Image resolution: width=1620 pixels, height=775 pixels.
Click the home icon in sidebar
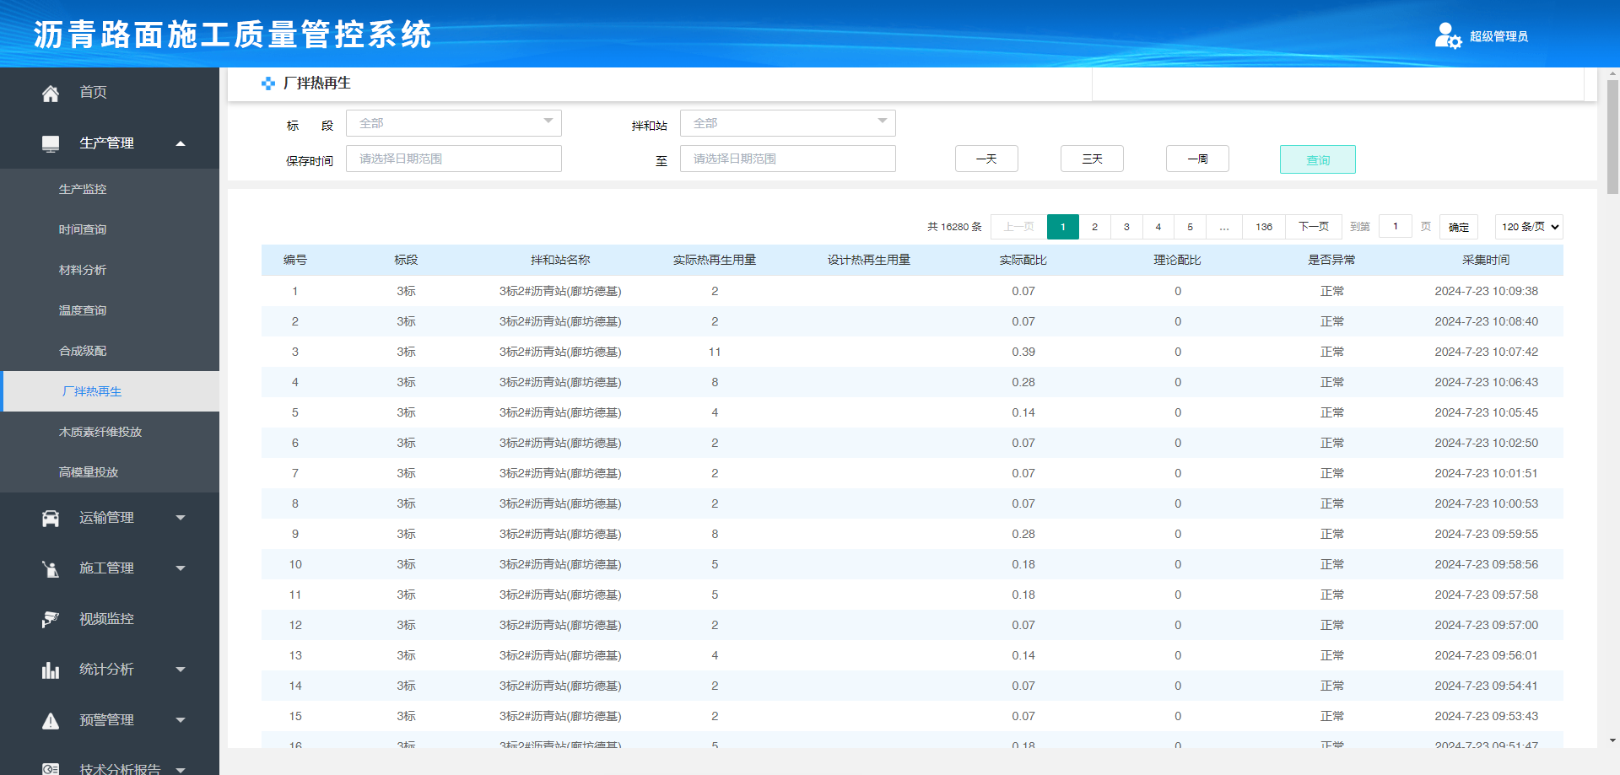pyautogui.click(x=51, y=93)
